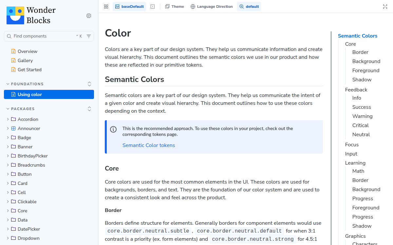Follow the Semantic Color tokens link

tap(149, 145)
